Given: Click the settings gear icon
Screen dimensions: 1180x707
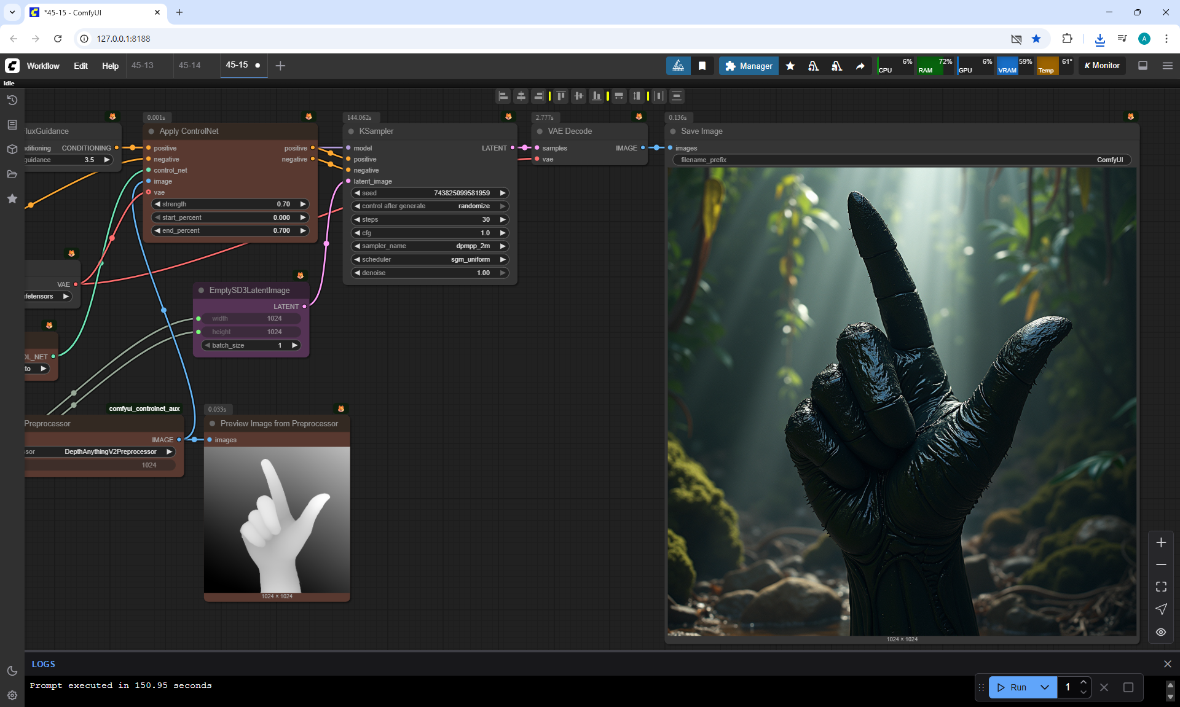Looking at the screenshot, I should click(x=12, y=695).
